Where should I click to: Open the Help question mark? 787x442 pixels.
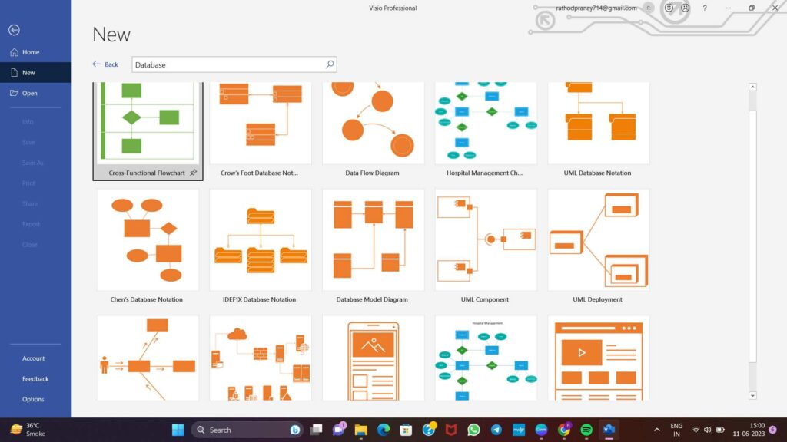click(705, 8)
